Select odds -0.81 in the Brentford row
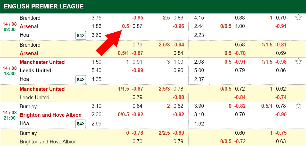 [x=281, y=45]
